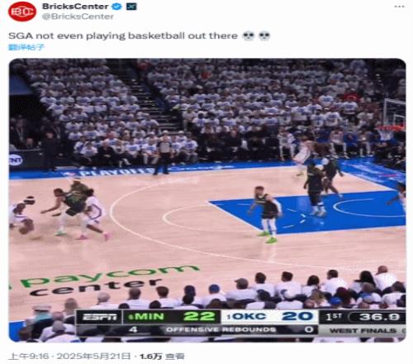
Task: Open the BricksCenter display name link
Action: pos(75,6)
